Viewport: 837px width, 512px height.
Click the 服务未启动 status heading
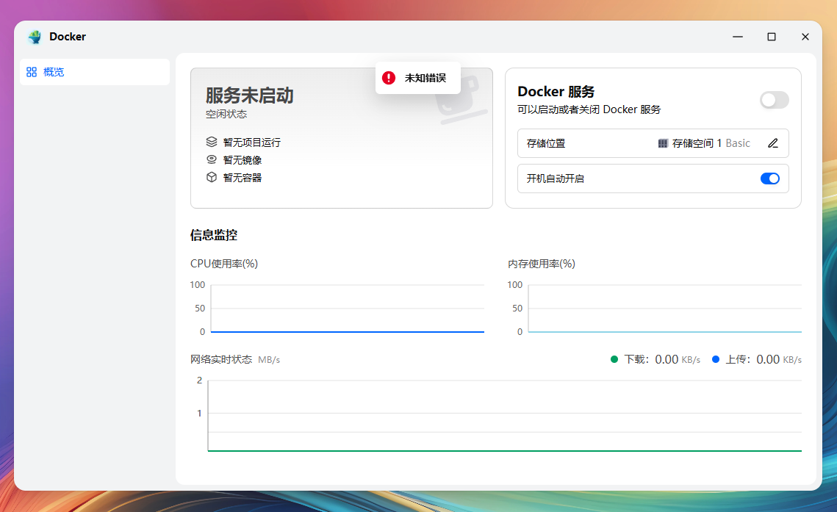tap(249, 95)
